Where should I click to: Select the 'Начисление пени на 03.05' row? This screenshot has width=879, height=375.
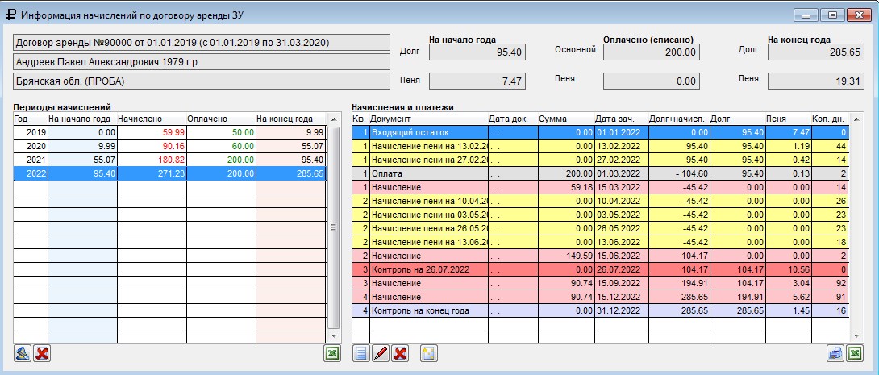pos(600,215)
